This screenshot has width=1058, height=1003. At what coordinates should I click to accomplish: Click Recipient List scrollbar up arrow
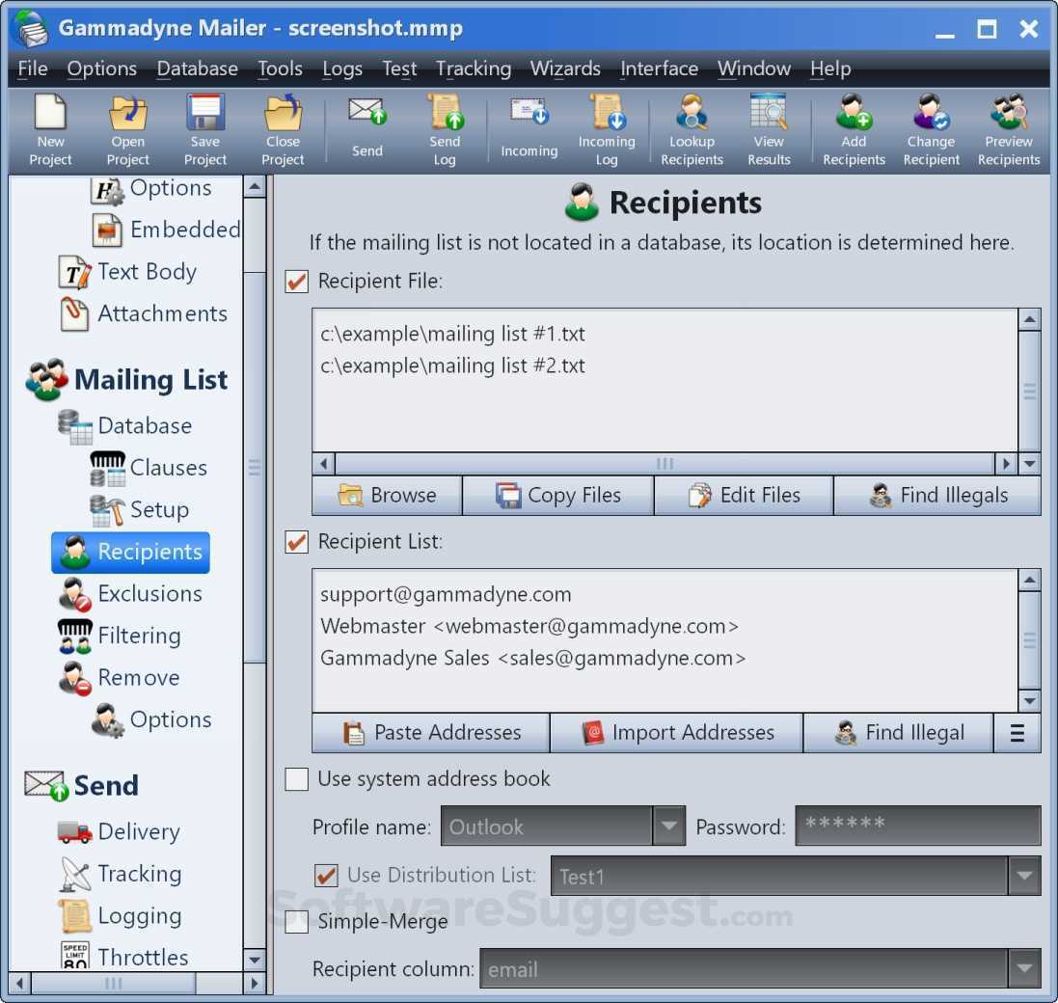click(x=1029, y=580)
